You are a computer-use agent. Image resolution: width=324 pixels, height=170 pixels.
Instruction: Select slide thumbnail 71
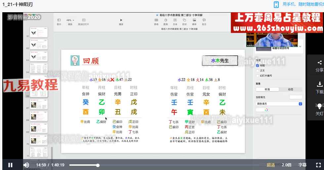click(x=39, y=152)
